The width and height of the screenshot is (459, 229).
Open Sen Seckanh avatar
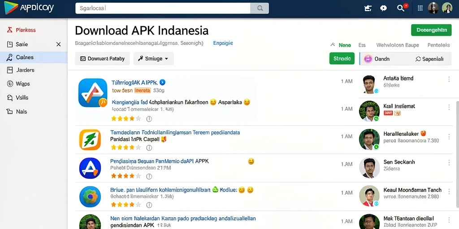point(369,168)
